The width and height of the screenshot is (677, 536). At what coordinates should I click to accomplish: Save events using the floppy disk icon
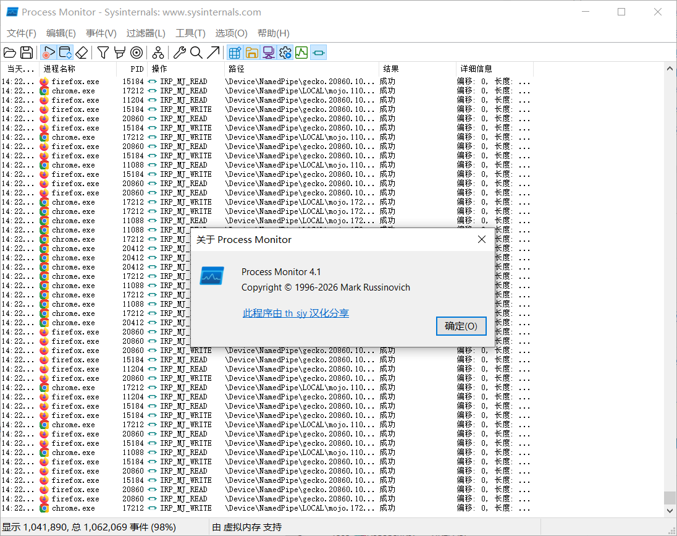[x=27, y=53]
